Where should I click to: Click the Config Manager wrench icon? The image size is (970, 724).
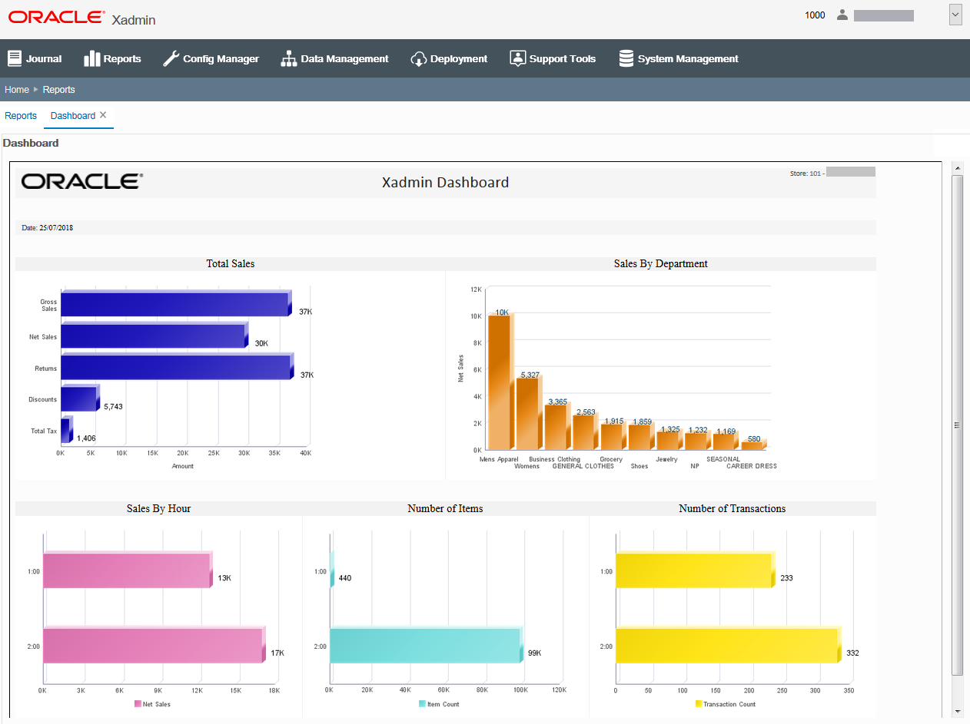point(171,58)
